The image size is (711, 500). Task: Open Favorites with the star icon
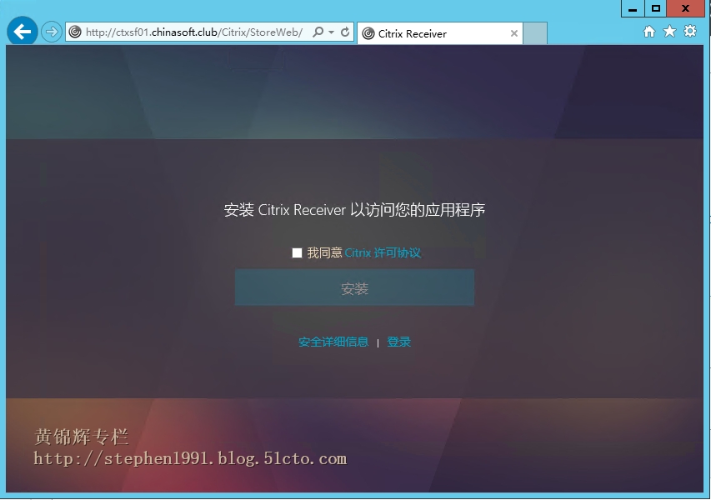pyautogui.click(x=669, y=32)
